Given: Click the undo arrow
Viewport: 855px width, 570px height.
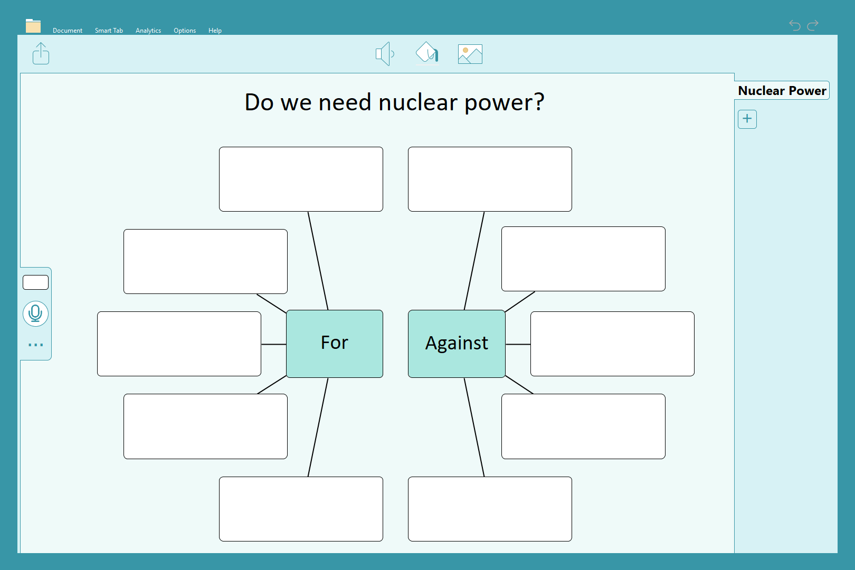Looking at the screenshot, I should click(794, 25).
